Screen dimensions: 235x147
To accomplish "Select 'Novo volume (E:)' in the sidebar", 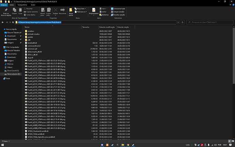I will tap(14, 73).
